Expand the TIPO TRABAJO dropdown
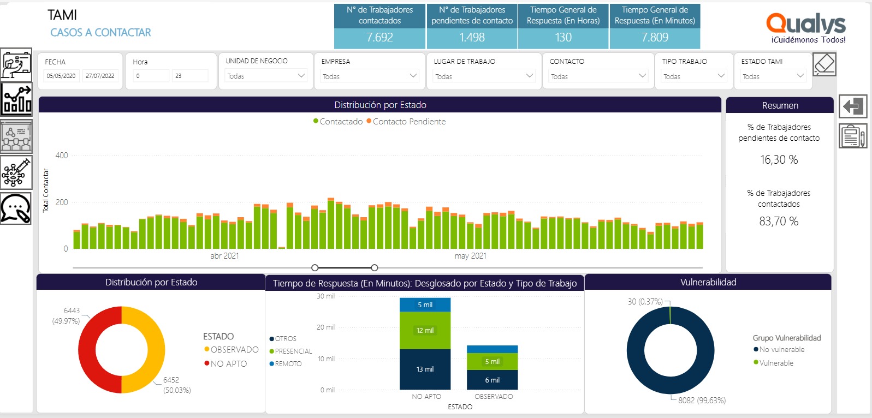 693,76
